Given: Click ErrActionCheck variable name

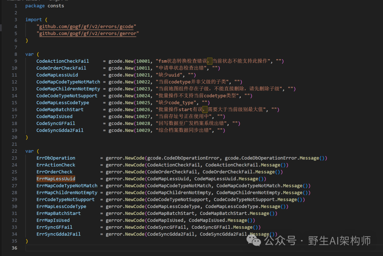Looking at the screenshot, I should click(56, 165).
